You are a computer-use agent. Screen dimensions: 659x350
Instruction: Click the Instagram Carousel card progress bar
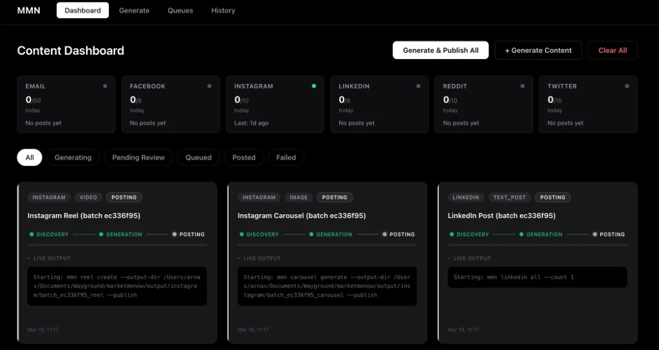pos(328,245)
